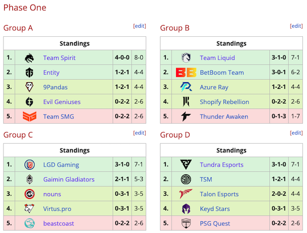Click the Talon Esports logo
Image resolution: width=307 pixels, height=233 pixels.
click(x=185, y=194)
